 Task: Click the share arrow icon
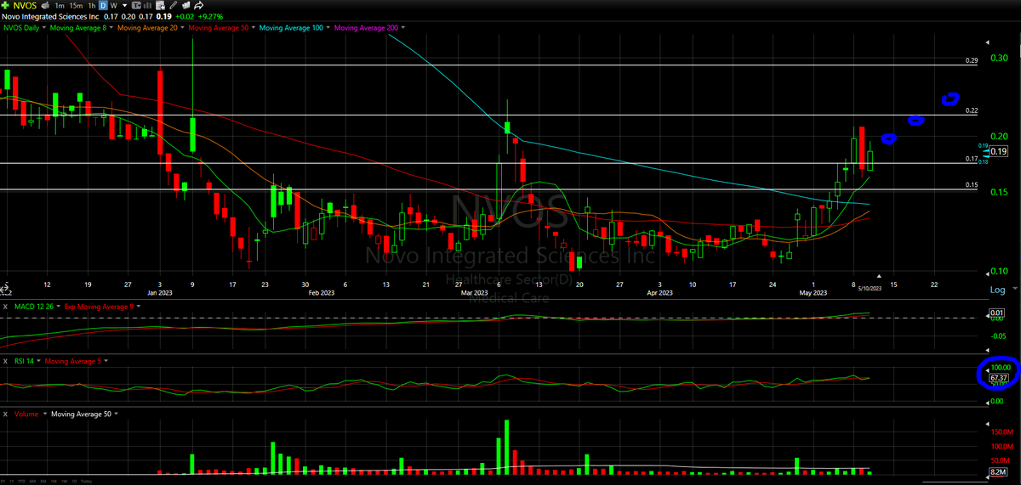(x=198, y=6)
